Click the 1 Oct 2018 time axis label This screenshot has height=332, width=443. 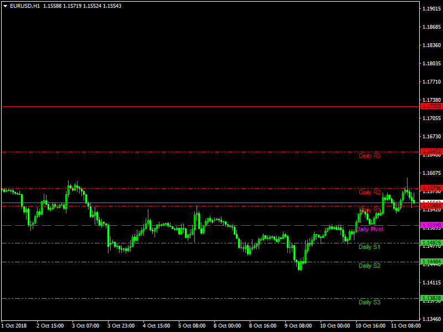click(x=15, y=326)
